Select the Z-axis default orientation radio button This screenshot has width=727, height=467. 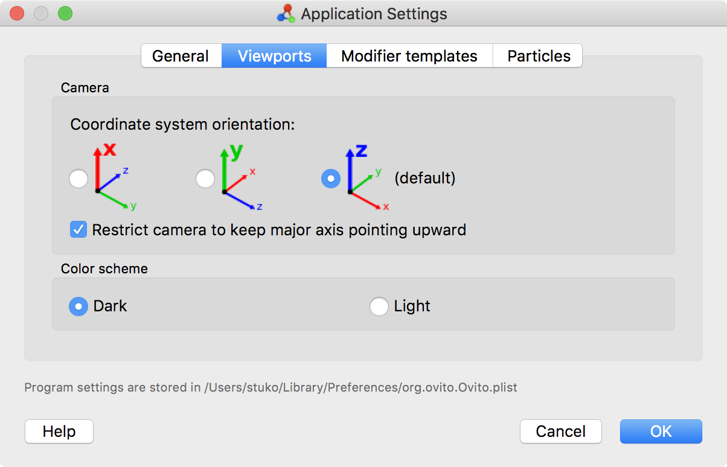tap(331, 179)
